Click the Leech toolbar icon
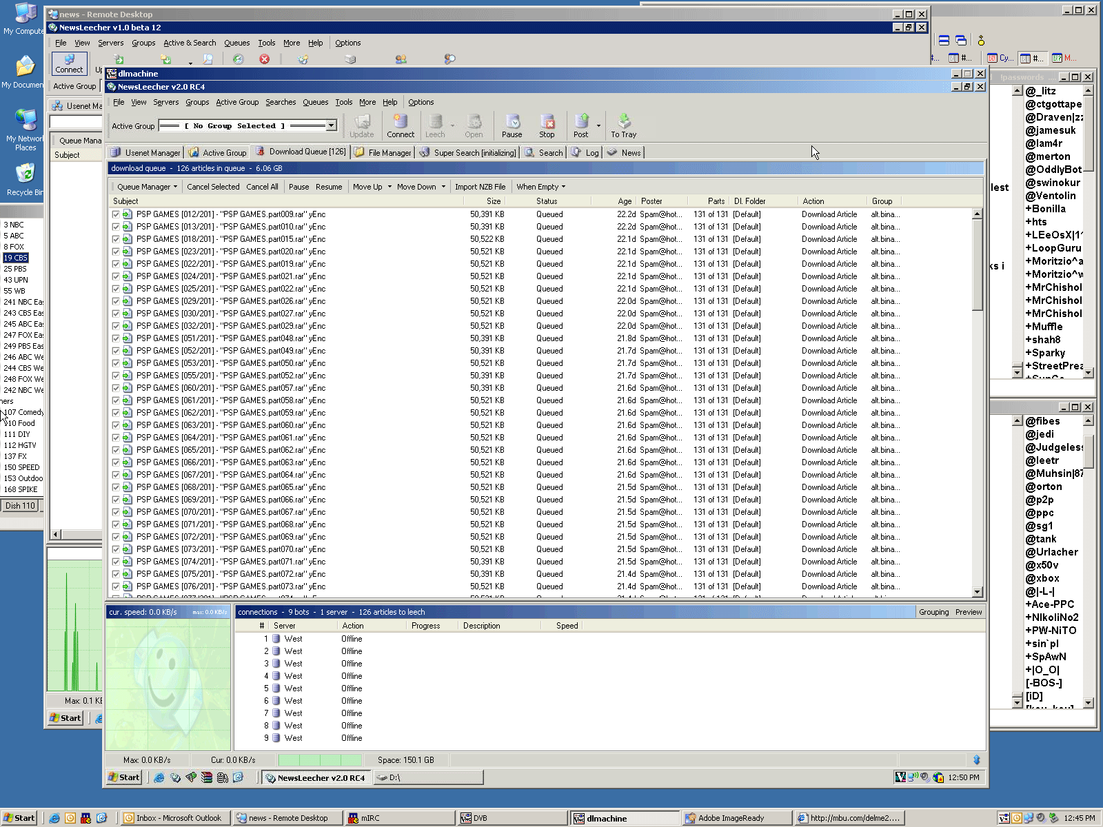The image size is (1103, 827). click(435, 126)
